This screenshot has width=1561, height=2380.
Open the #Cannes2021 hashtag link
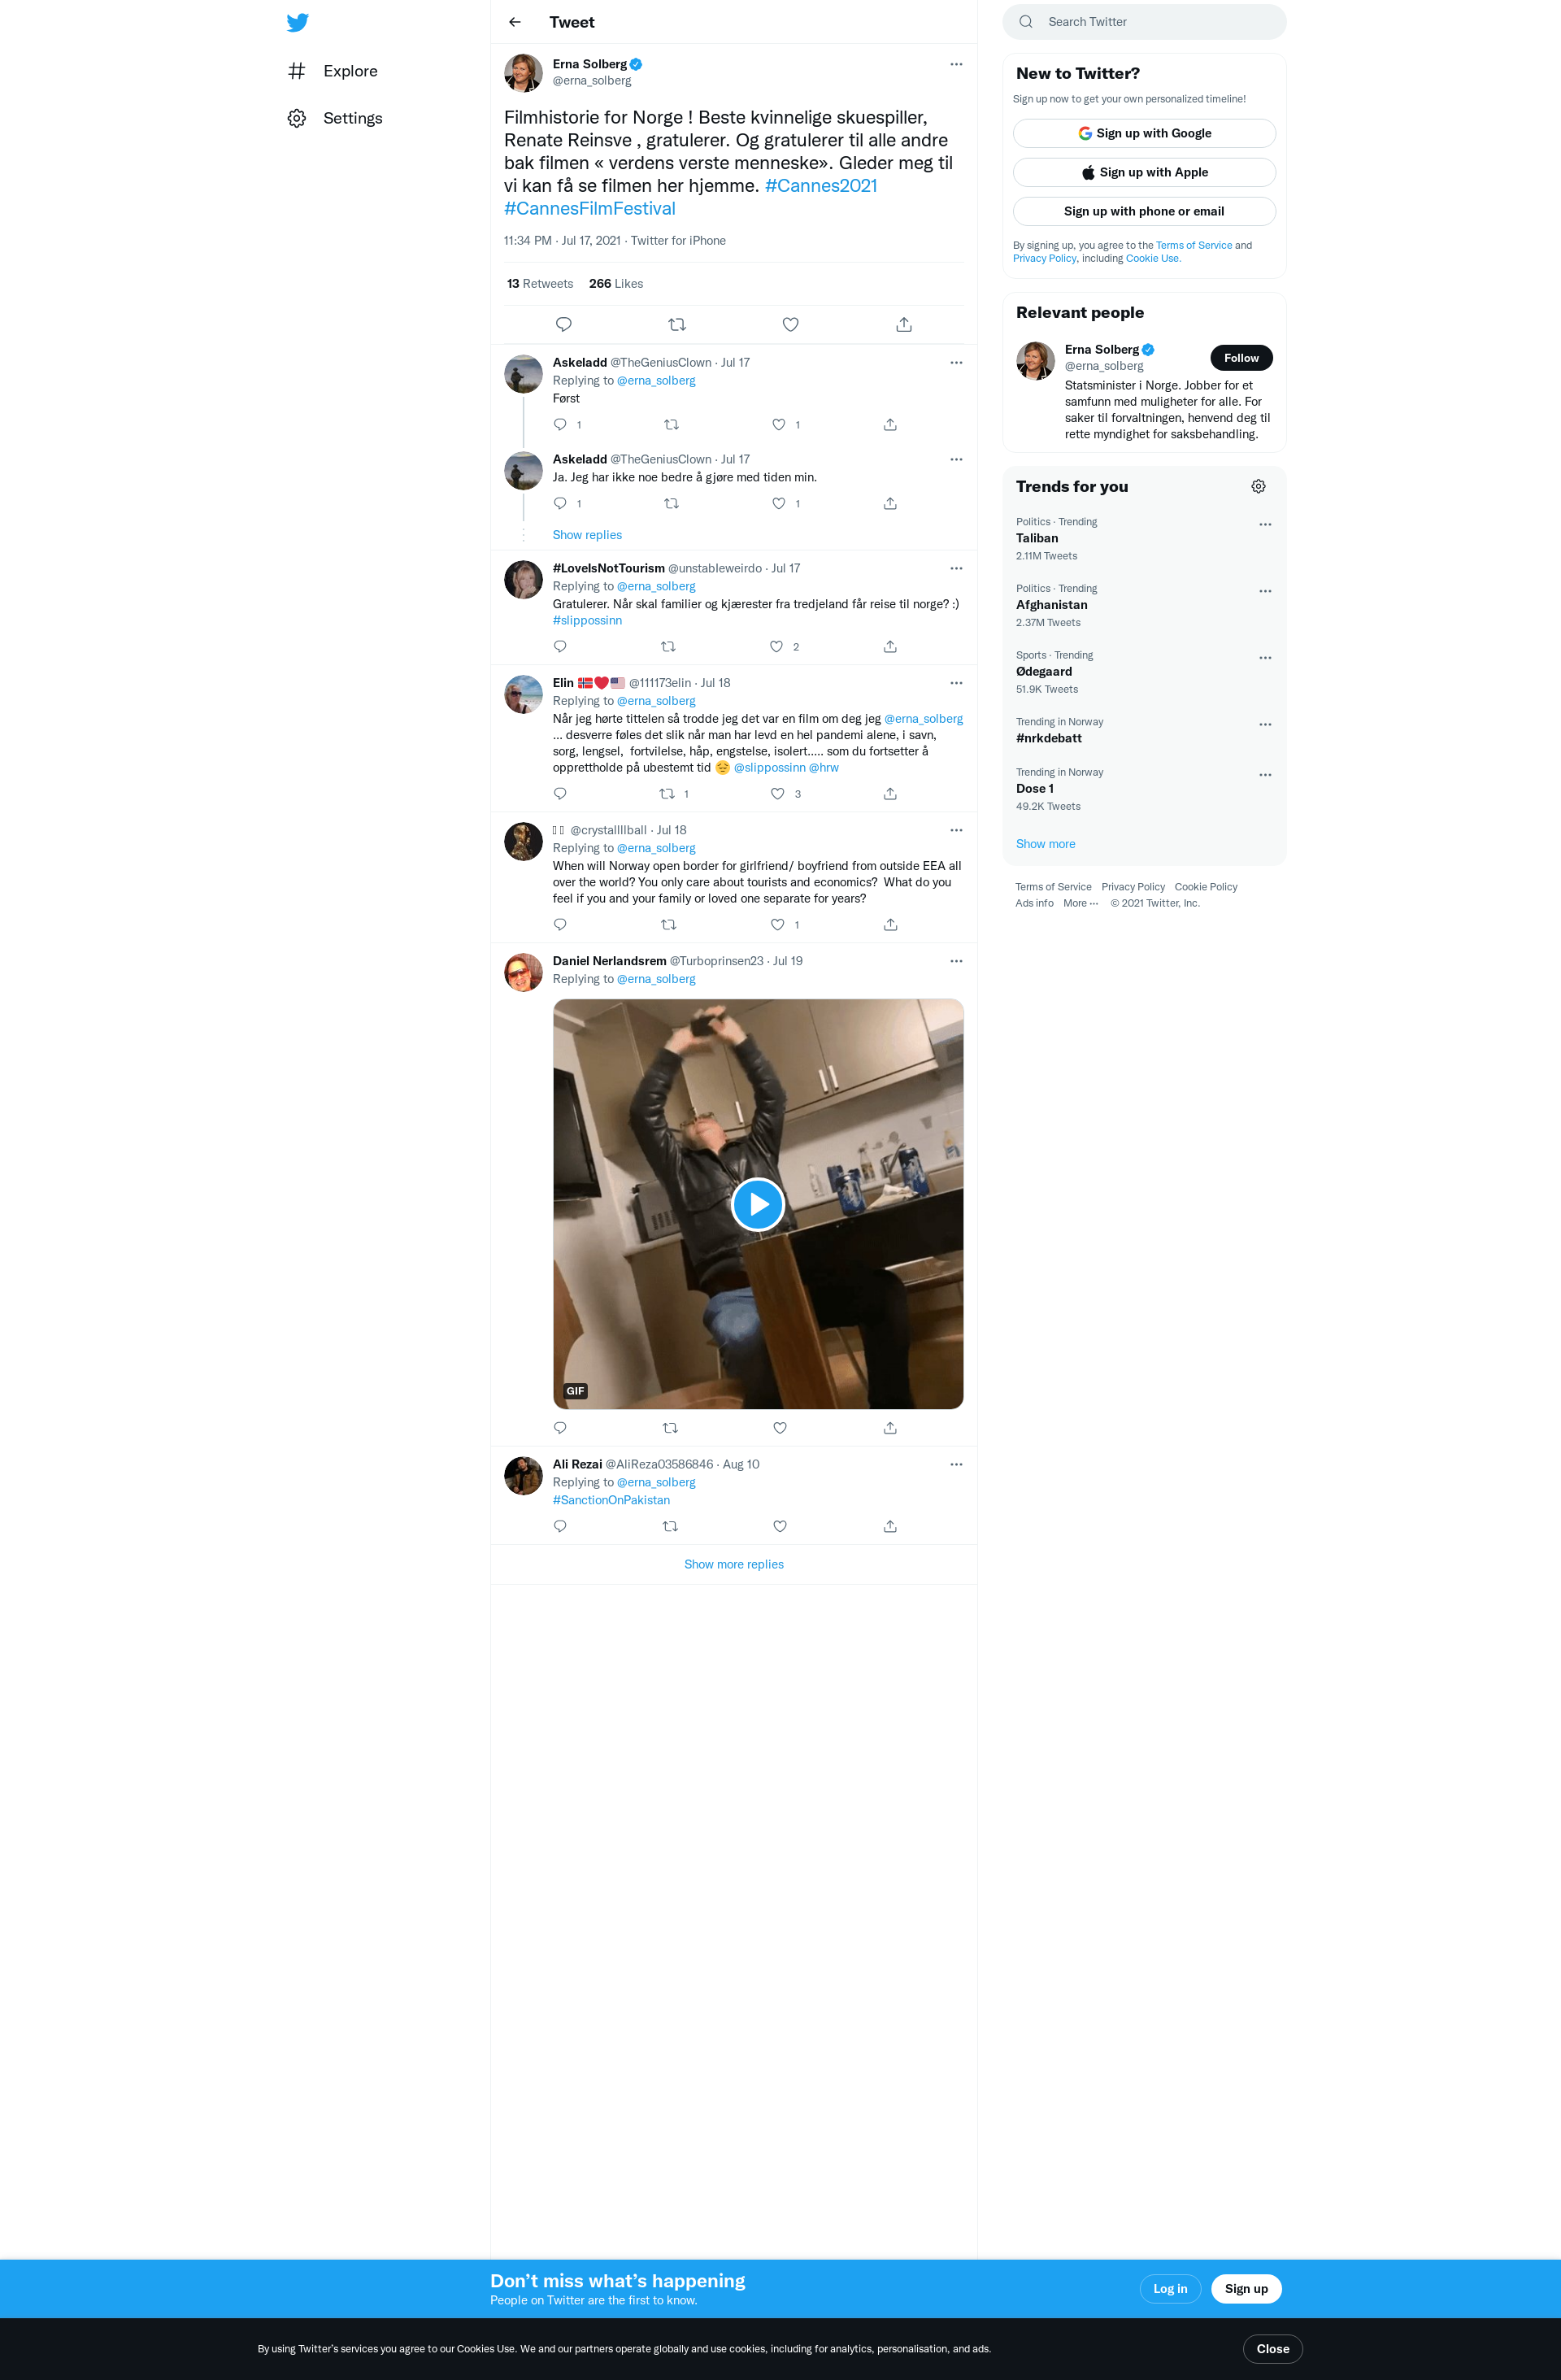pyautogui.click(x=821, y=186)
